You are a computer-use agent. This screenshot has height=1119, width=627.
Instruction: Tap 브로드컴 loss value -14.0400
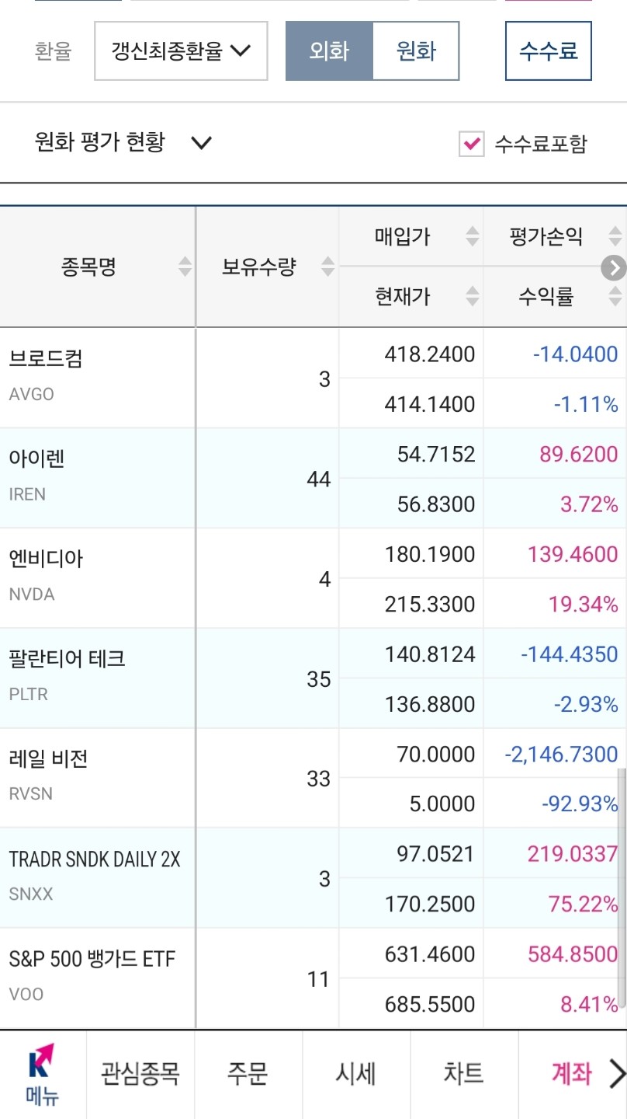[576, 355]
